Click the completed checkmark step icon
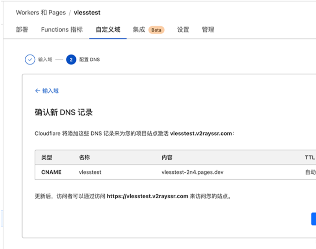This screenshot has height=249, width=316. 30,60
